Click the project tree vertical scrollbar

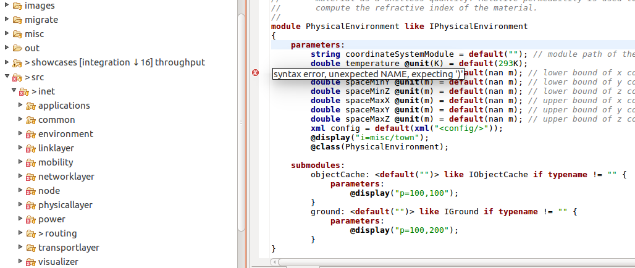click(241, 122)
